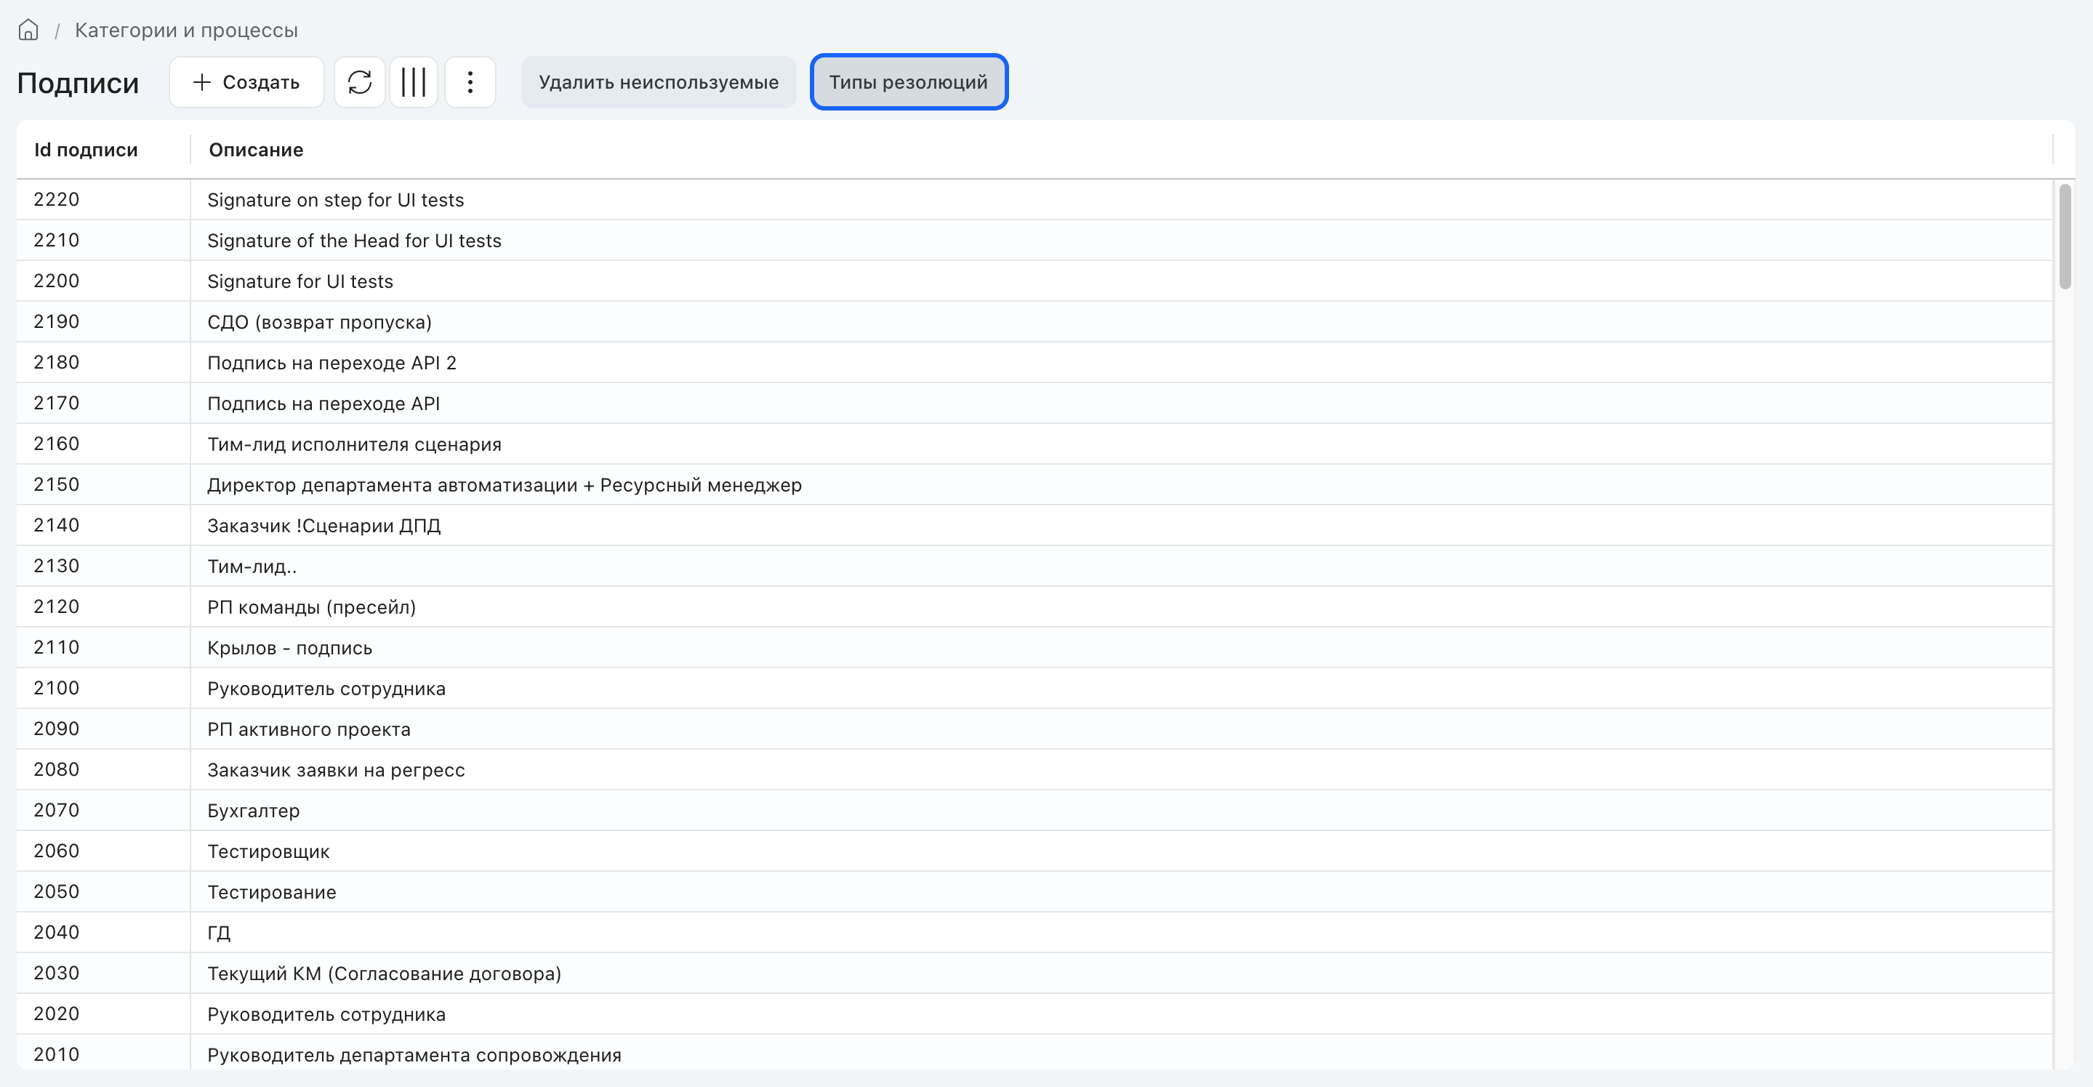
Task: Open the Категории и процессы breadcrumb
Action: (186, 30)
